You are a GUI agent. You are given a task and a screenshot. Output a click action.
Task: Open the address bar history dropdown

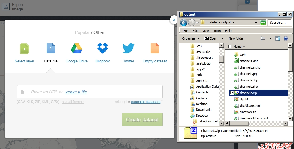point(256,23)
